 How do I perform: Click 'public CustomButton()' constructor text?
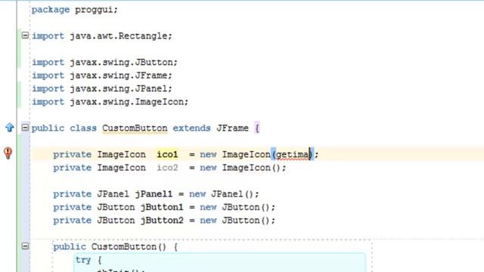(110, 247)
